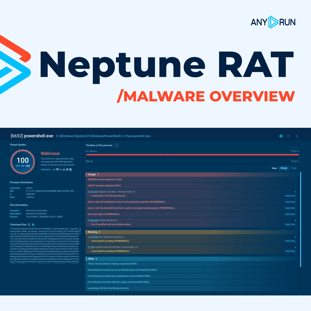Open Sigma Rule under Deobfuscate/Decode Files

290,251
